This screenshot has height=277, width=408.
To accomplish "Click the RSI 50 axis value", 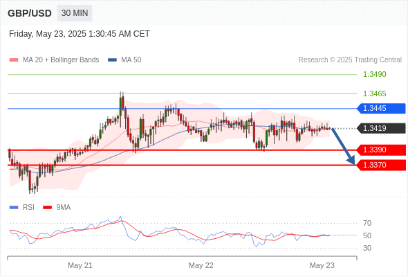I will click(x=367, y=235).
